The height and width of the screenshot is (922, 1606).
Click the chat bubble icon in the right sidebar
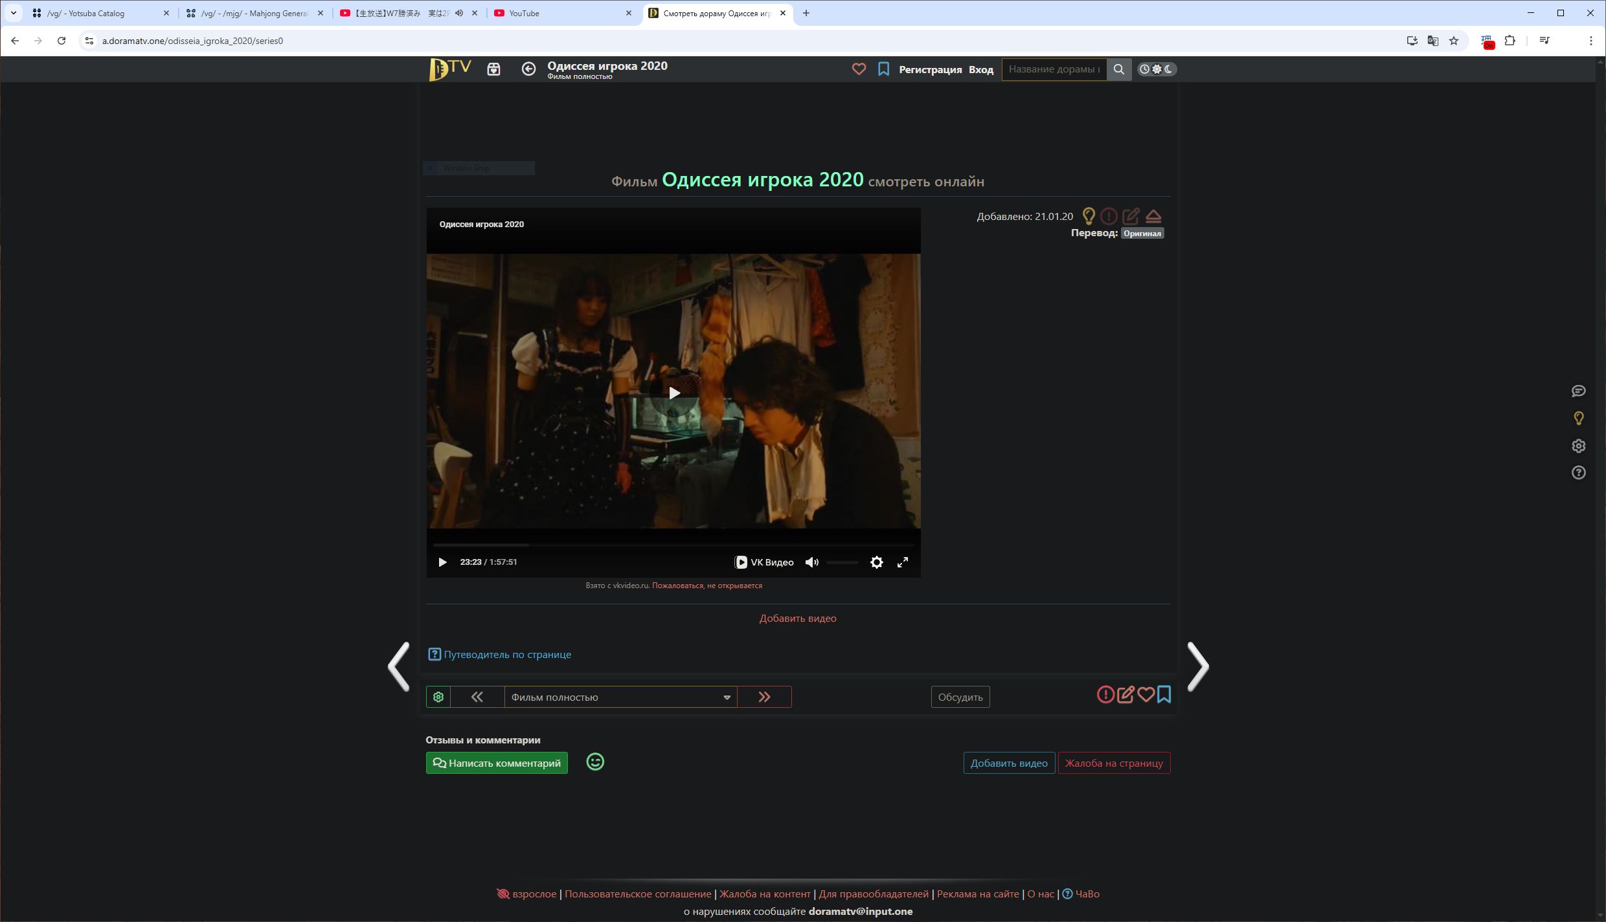point(1578,391)
